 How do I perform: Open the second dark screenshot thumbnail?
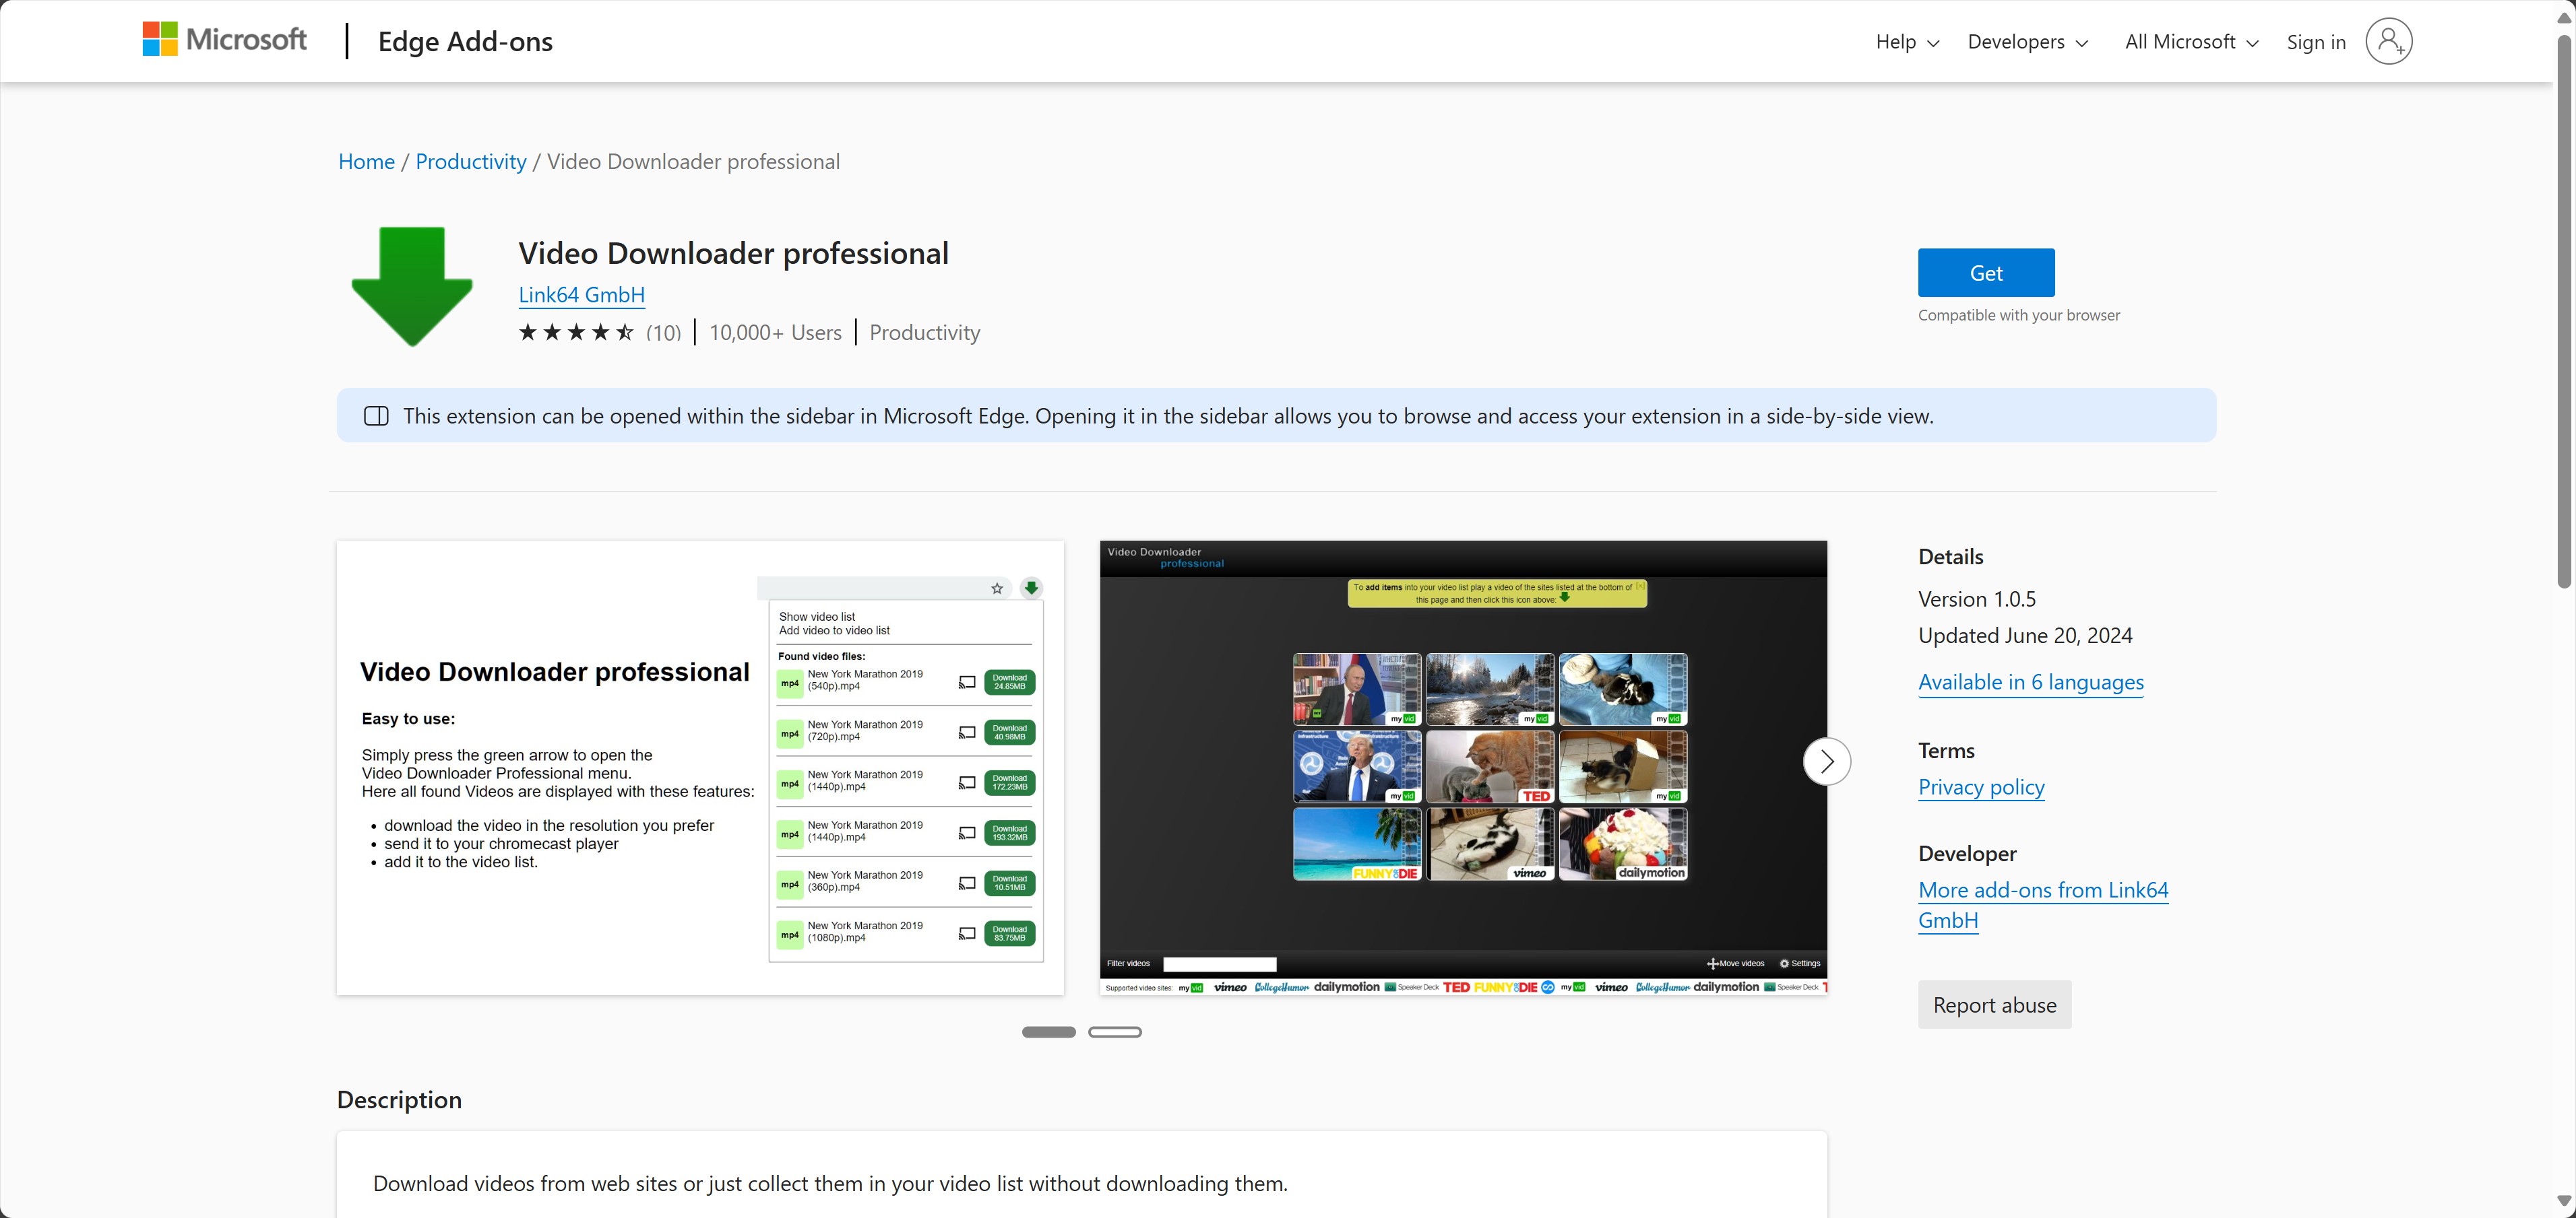pyautogui.click(x=1463, y=768)
